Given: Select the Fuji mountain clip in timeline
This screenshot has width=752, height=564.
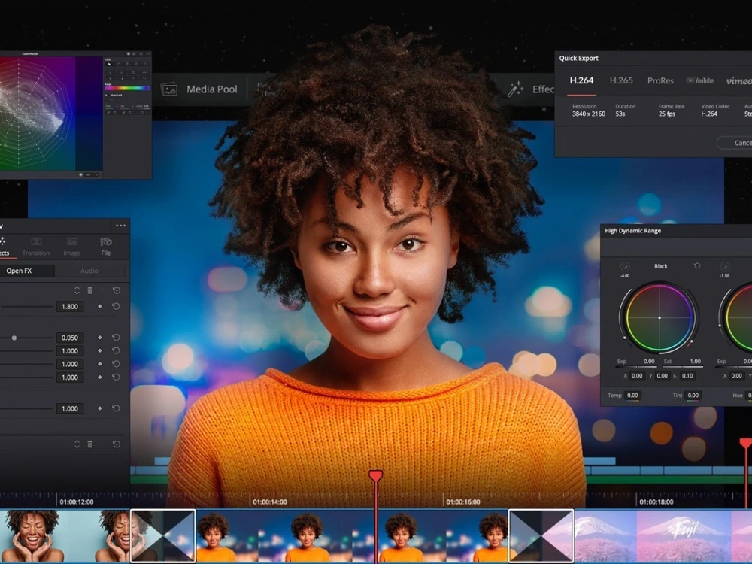Looking at the screenshot, I should coord(663,535).
